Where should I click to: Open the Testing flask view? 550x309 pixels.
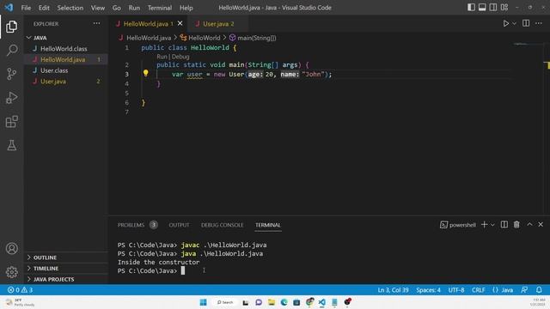pyautogui.click(x=11, y=145)
